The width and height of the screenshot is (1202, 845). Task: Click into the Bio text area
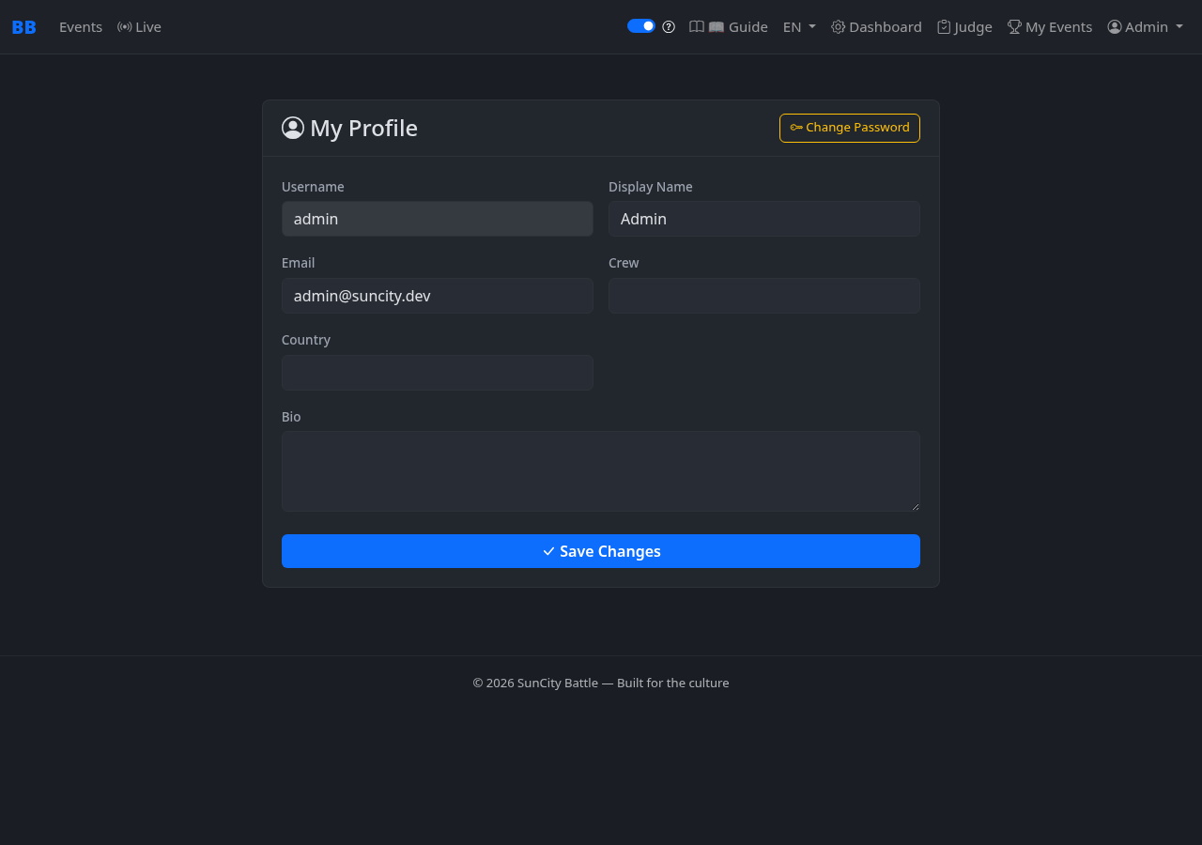pyautogui.click(x=601, y=471)
